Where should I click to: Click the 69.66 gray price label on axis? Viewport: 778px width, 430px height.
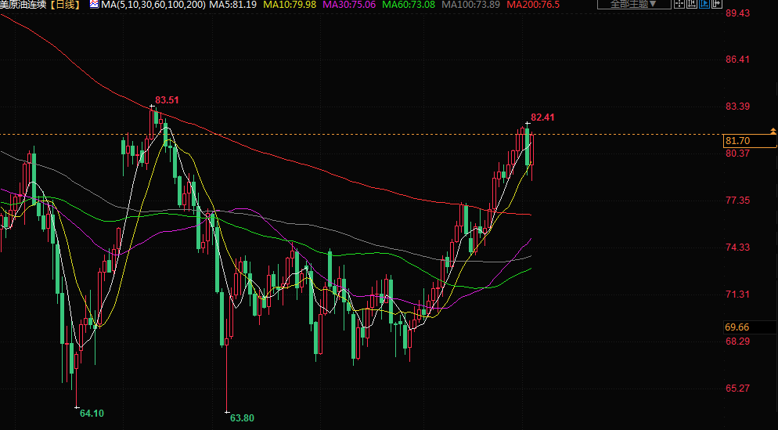coord(737,327)
